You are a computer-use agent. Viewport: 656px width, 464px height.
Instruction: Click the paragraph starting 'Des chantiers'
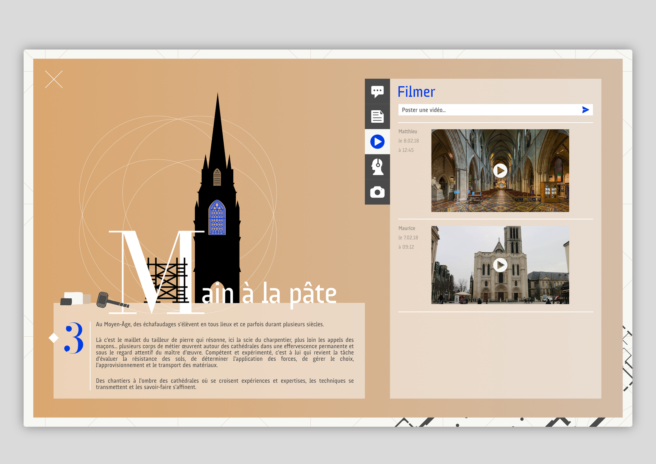point(225,384)
